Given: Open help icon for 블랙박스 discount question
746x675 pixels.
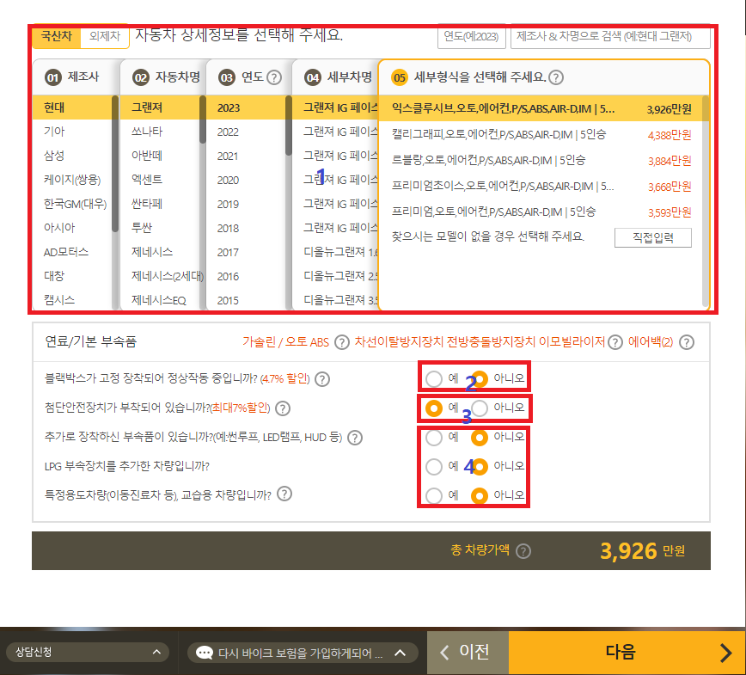Looking at the screenshot, I should [322, 379].
